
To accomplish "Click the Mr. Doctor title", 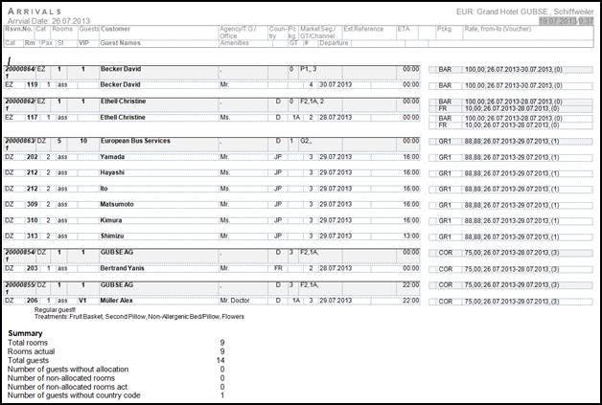I will pos(235,301).
